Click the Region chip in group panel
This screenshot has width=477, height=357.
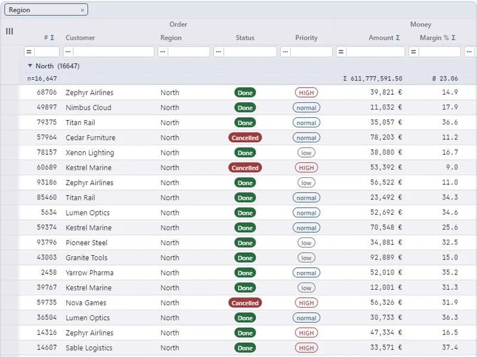47,10
